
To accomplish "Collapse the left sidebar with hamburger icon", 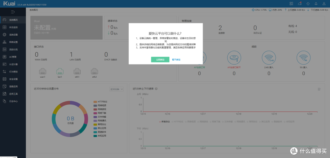I will point(13,12).
